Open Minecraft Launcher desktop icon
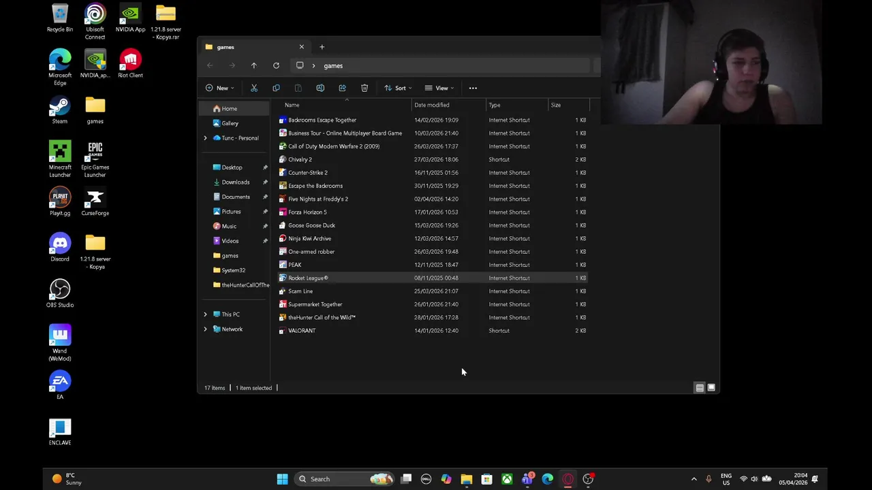872x490 pixels. coord(59,159)
